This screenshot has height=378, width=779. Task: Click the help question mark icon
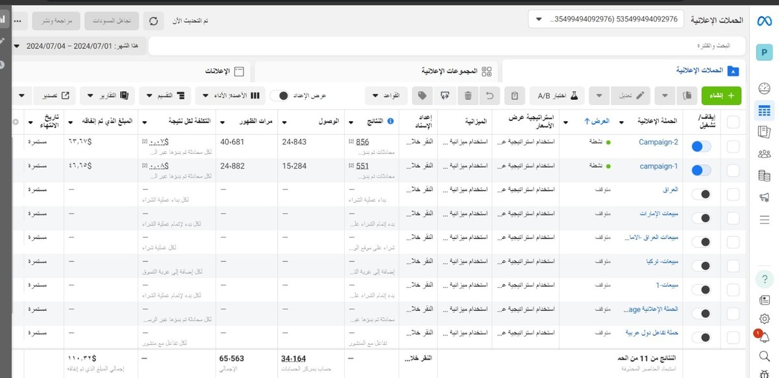(x=764, y=279)
